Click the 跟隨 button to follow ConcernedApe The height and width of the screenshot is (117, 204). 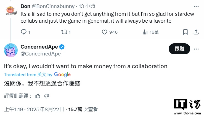[x=179, y=49]
